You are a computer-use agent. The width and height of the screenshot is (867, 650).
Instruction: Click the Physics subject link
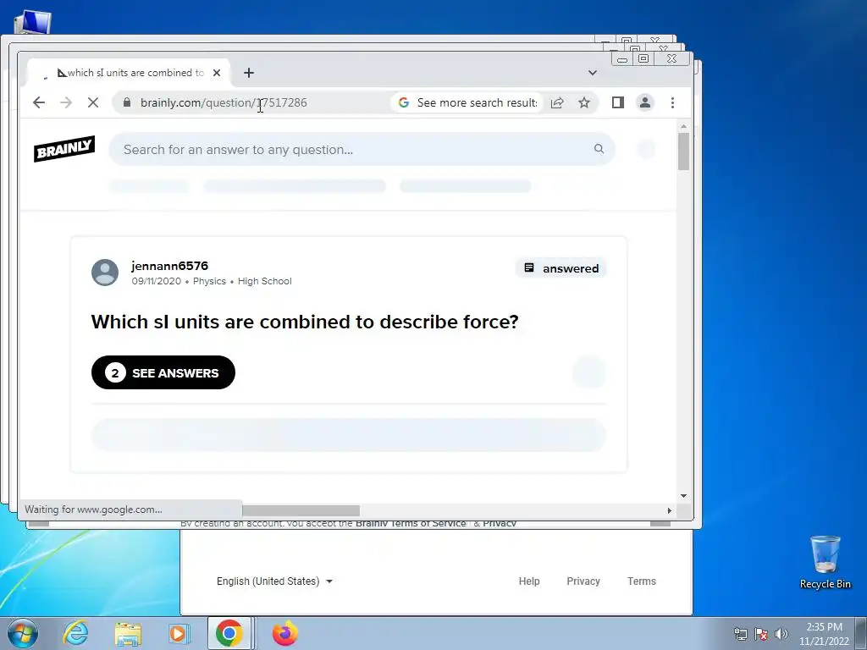[x=209, y=281]
